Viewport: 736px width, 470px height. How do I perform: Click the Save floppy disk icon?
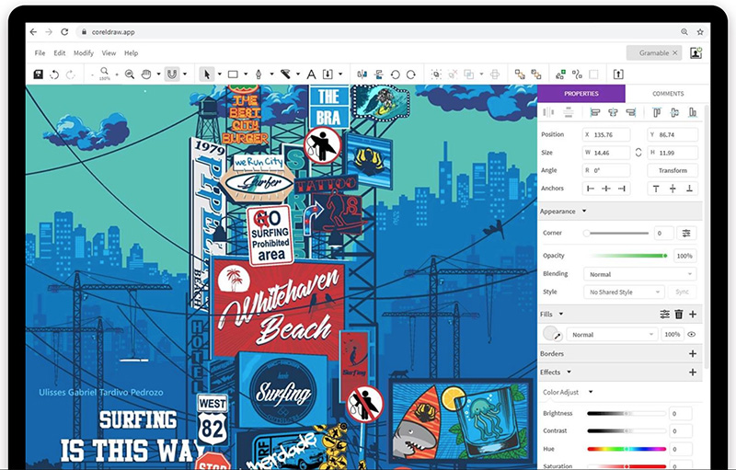39,75
